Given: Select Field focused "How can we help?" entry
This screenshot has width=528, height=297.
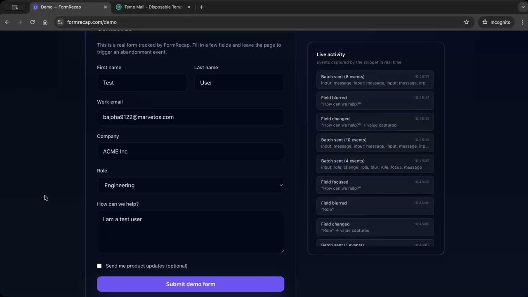Looking at the screenshot, I should [x=375, y=185].
